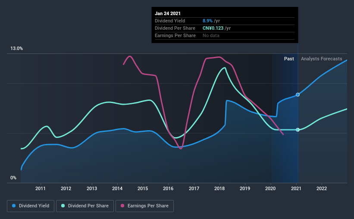Toggle the Earnings Per Share legend series
Viewport: 354px width, 219px height.
coord(144,206)
